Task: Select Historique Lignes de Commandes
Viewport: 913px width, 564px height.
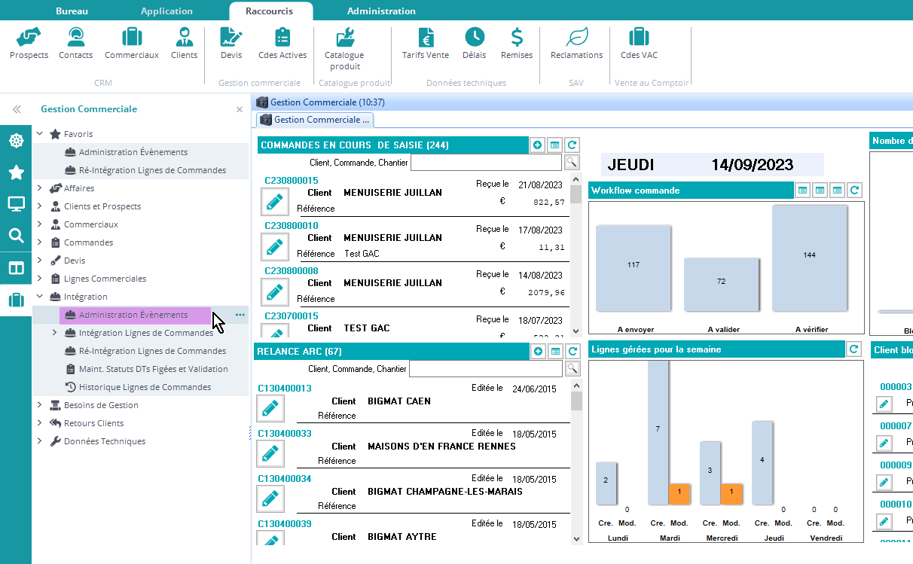Action: pos(145,387)
